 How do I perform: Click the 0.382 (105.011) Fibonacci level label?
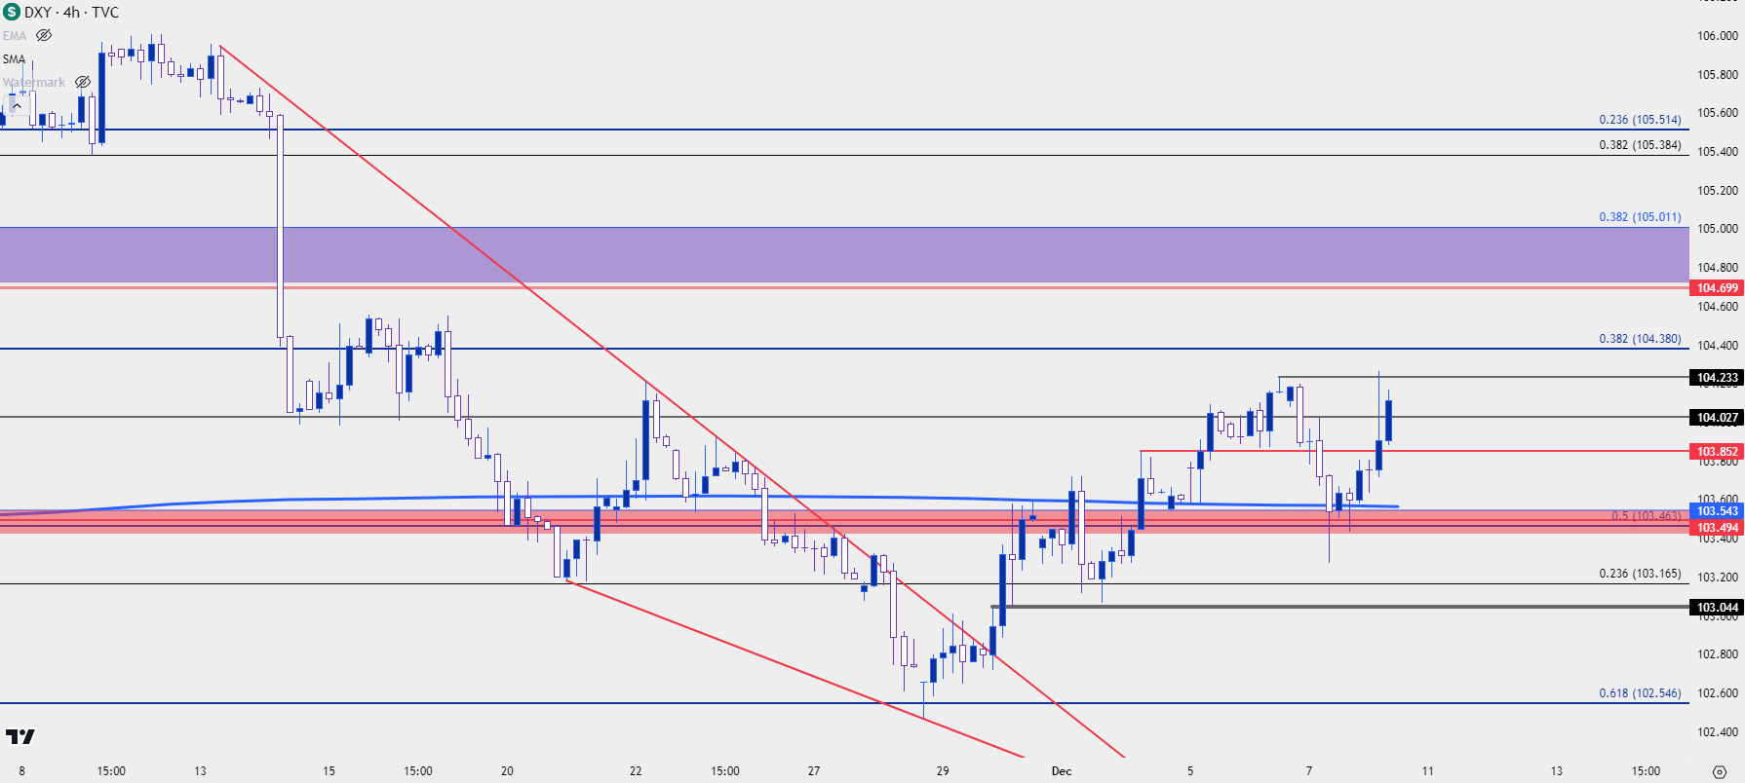pos(1640,217)
